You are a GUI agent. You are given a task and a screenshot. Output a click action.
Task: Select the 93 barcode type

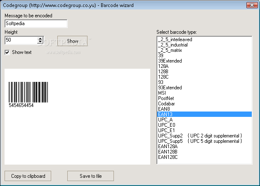(x=204, y=82)
